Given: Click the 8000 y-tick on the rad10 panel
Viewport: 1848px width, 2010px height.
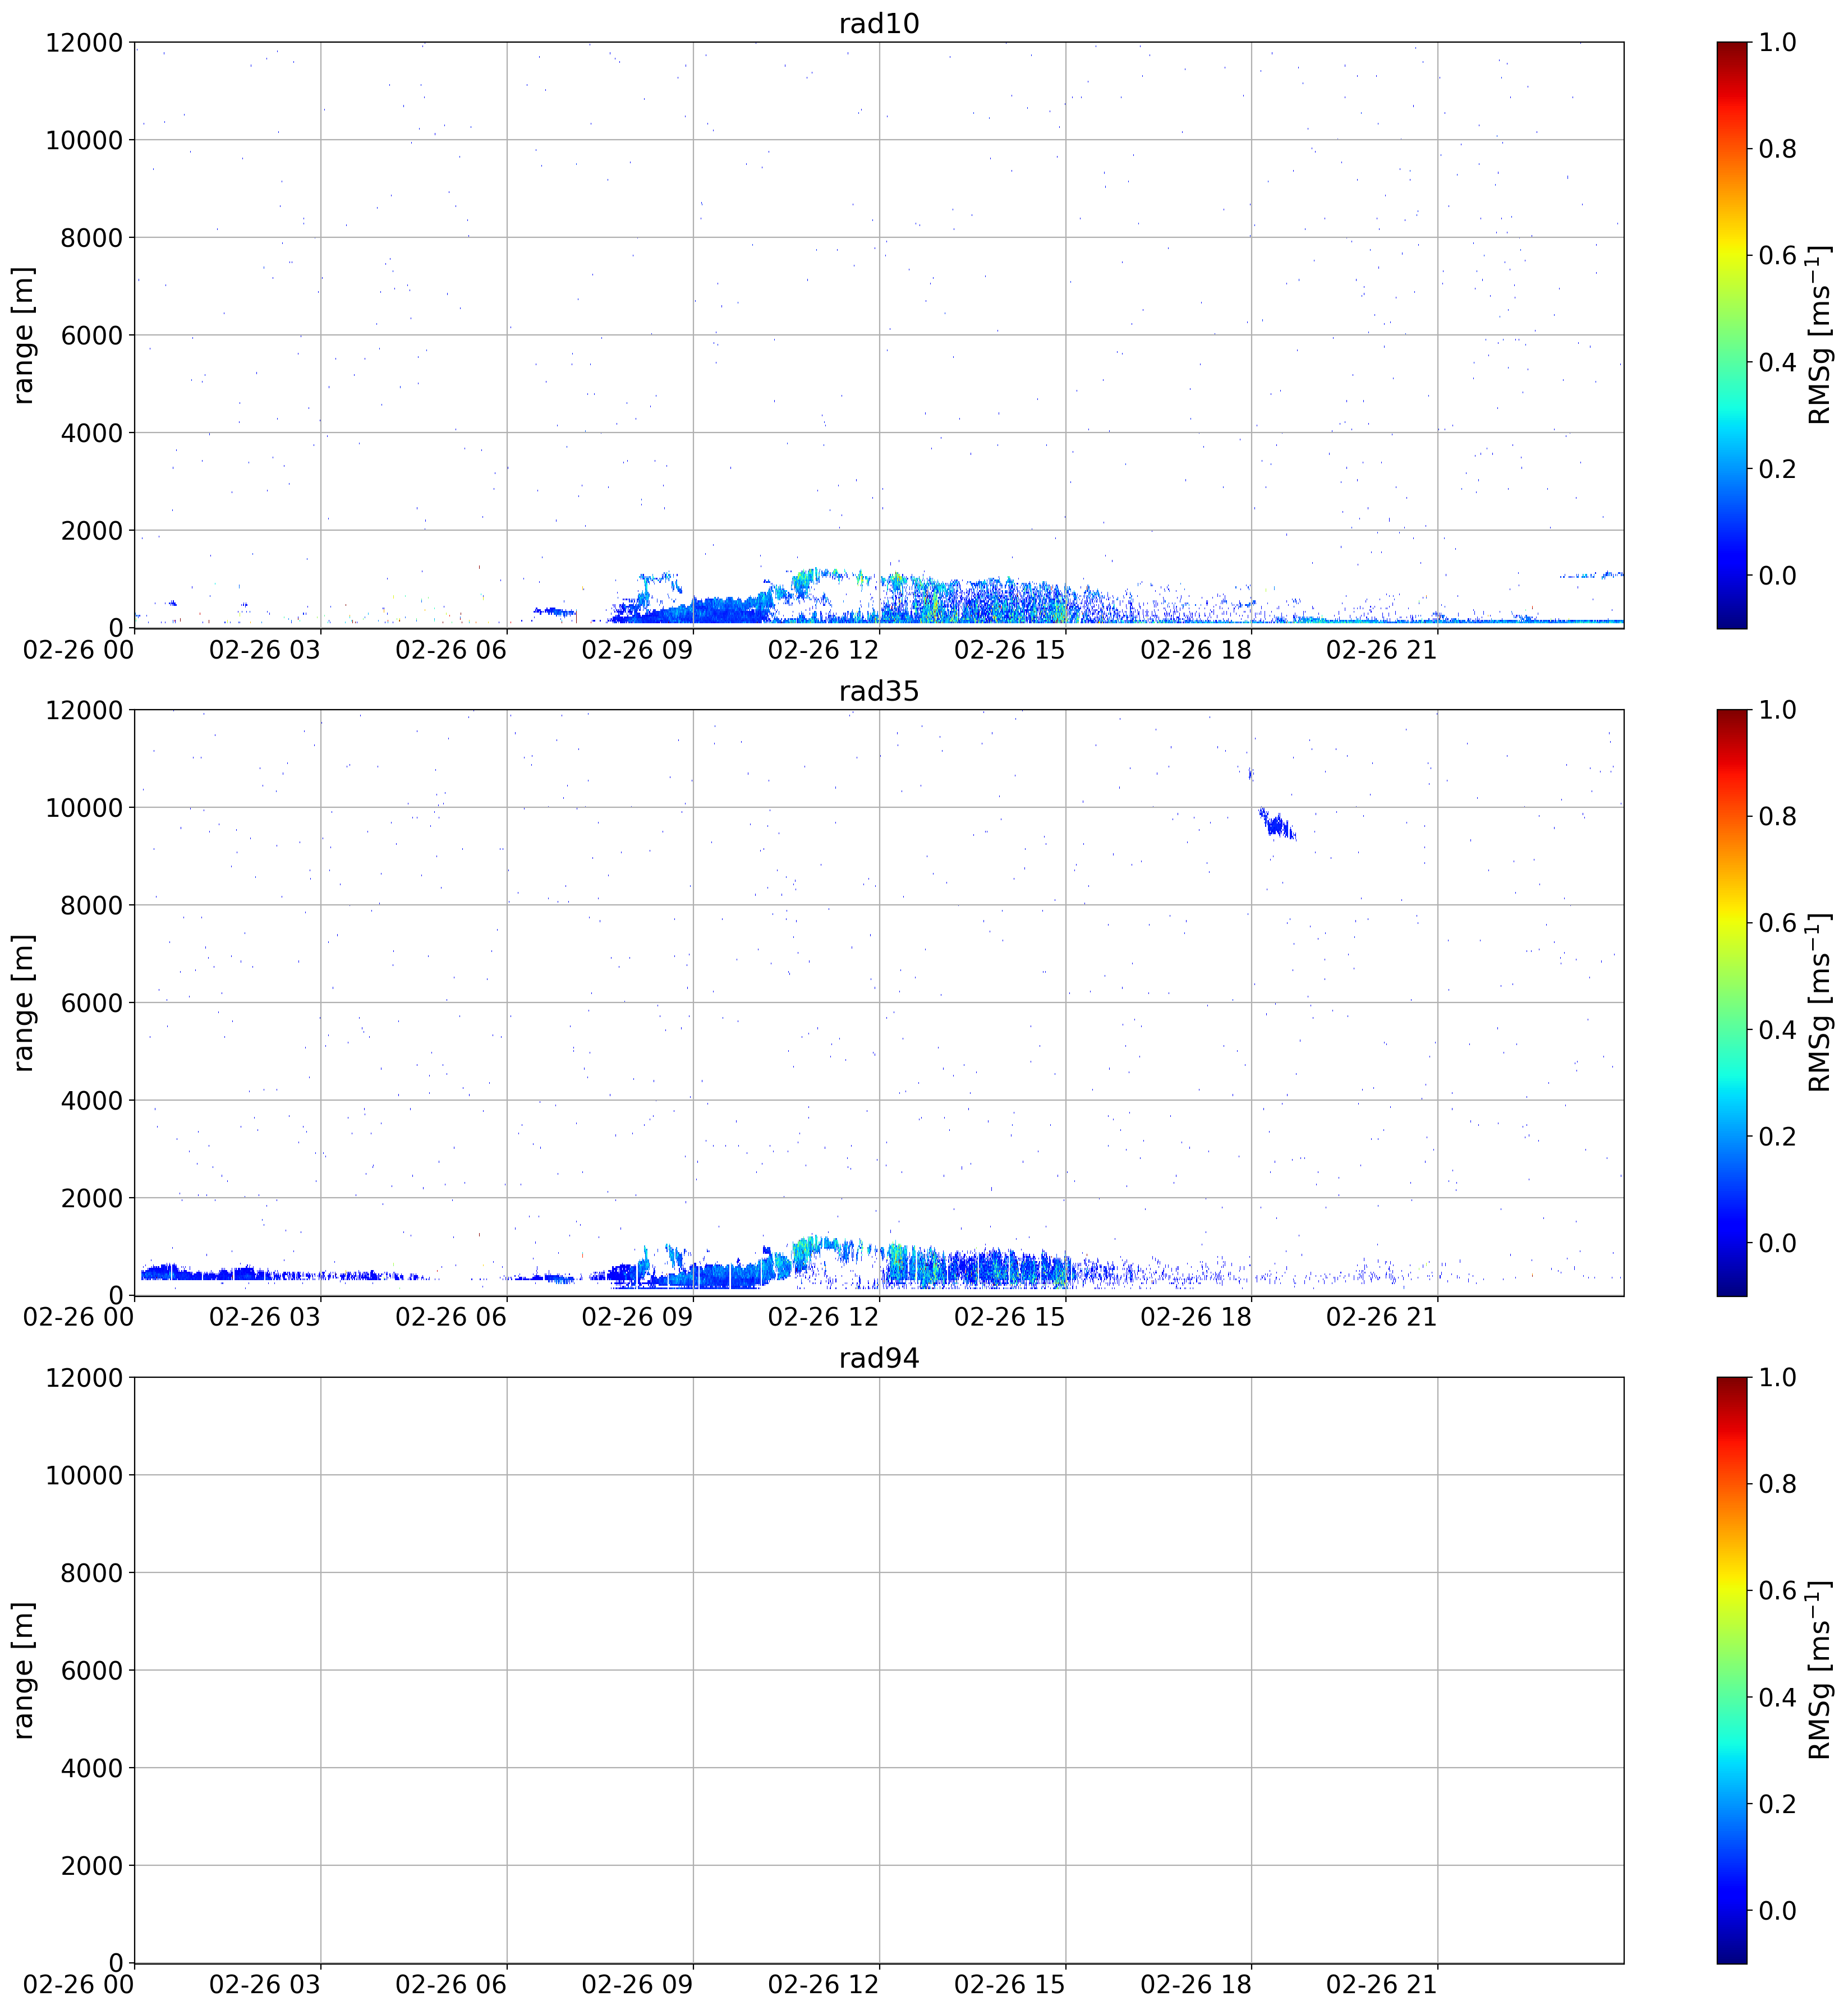Looking at the screenshot, I should pos(92,237).
